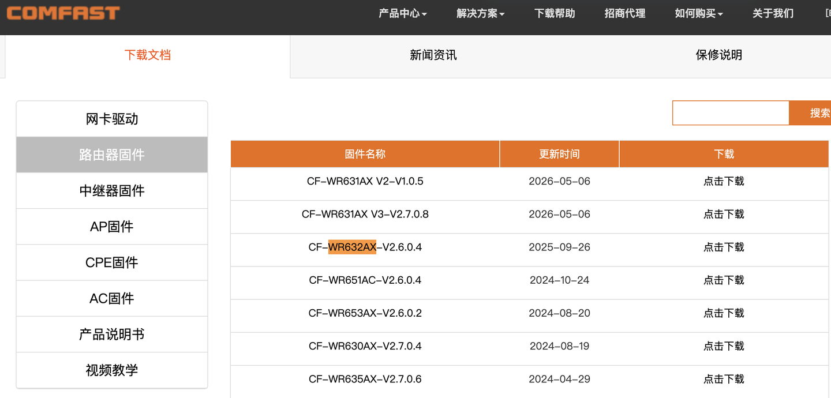831x398 pixels.
Task: Select 中继器固件 in the sidebar
Action: [112, 191]
